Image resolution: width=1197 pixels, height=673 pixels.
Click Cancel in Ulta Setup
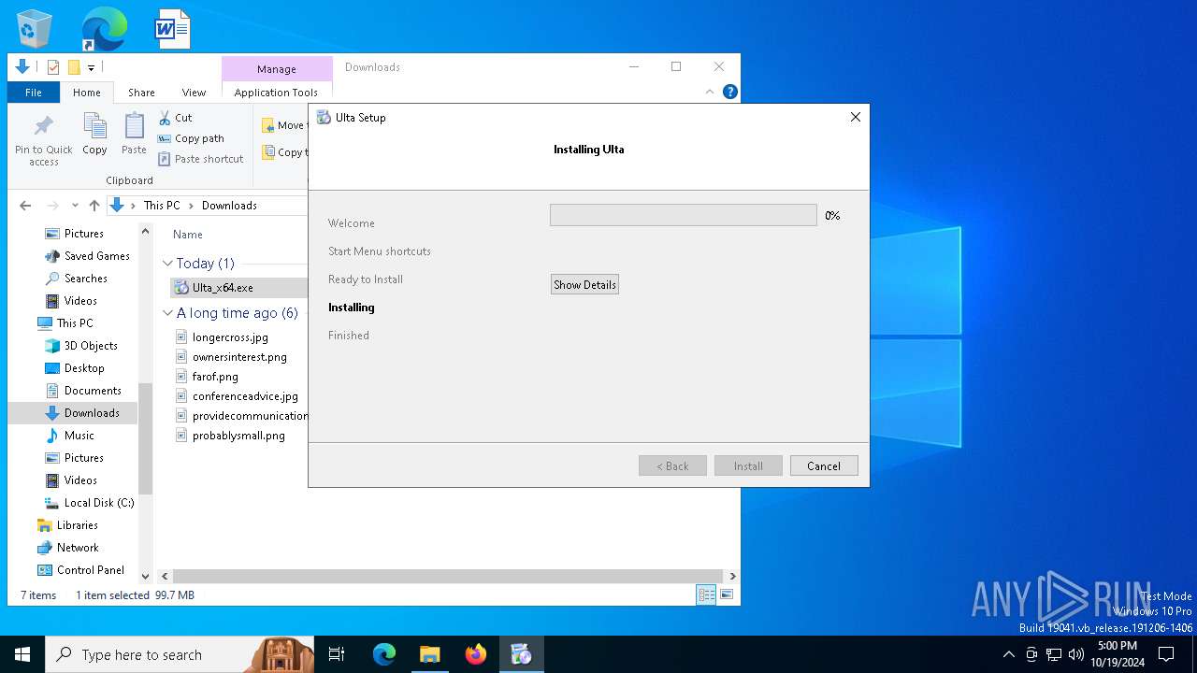click(x=824, y=466)
